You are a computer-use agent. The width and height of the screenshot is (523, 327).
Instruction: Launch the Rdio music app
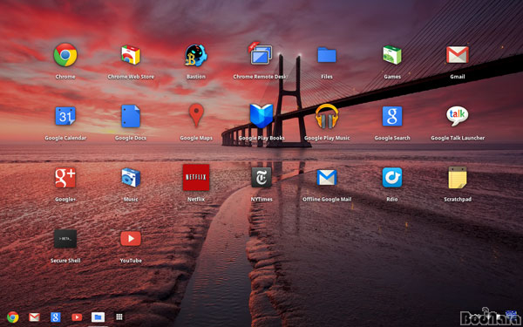[x=392, y=177]
